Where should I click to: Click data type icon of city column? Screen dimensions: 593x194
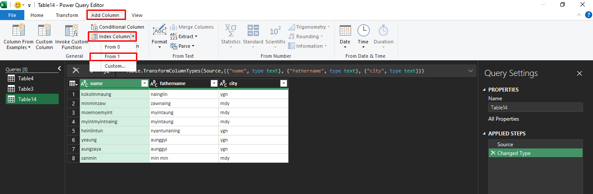pyautogui.click(x=224, y=83)
